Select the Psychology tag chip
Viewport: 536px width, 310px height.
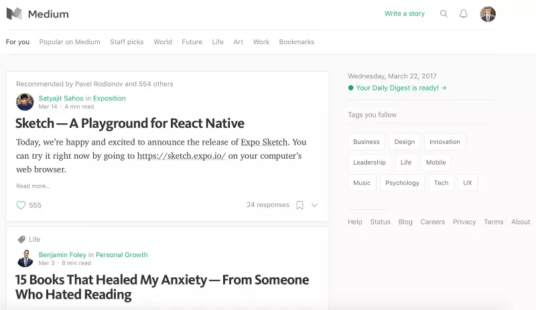point(402,183)
